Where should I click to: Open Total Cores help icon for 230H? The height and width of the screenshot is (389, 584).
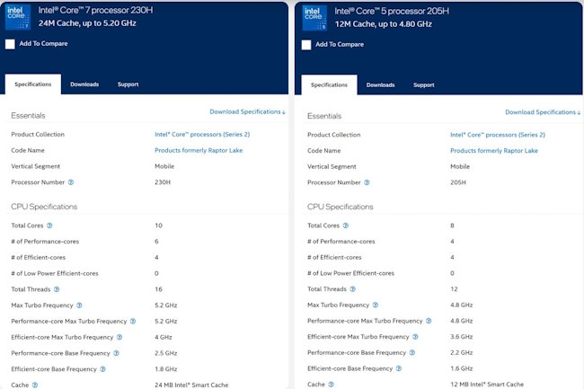tap(49, 225)
